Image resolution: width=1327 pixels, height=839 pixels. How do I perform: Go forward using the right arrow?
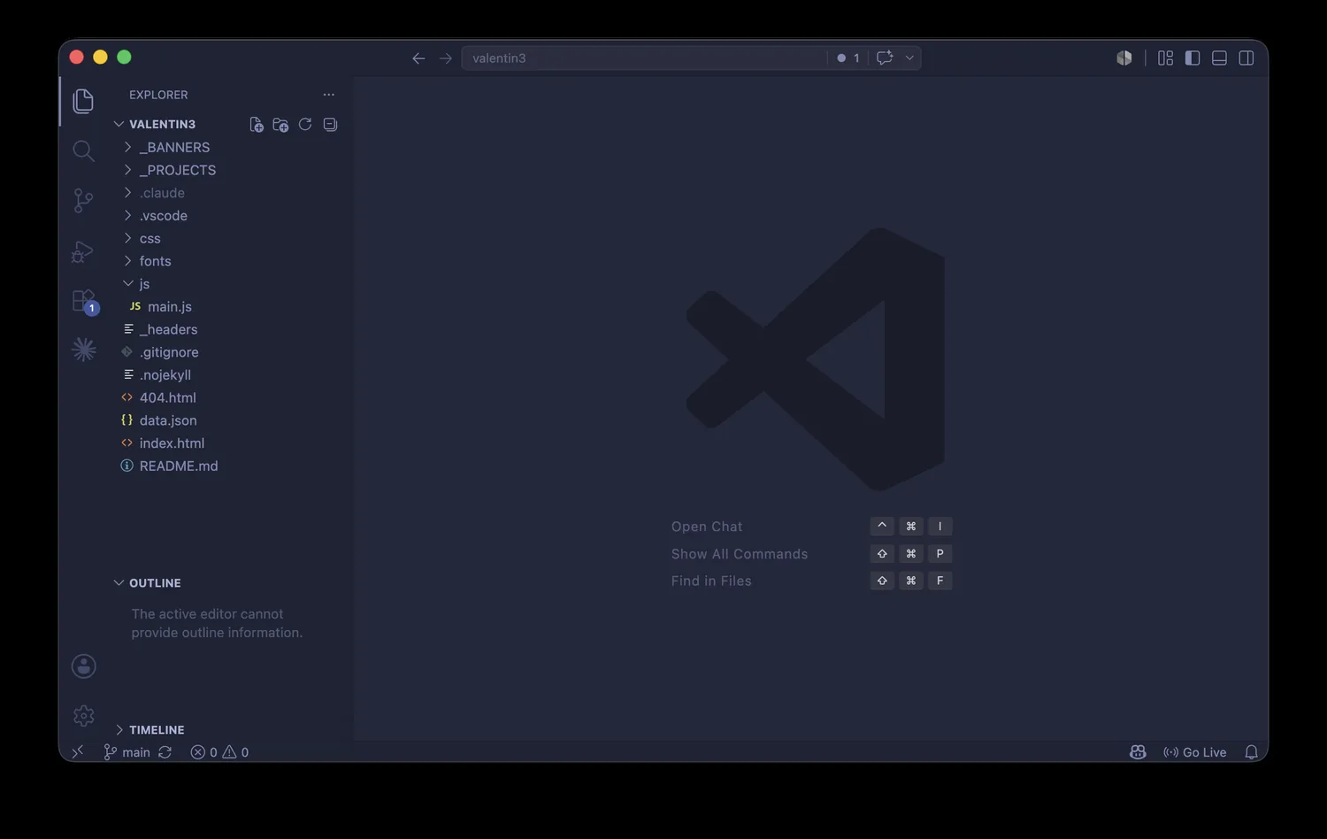tap(446, 58)
